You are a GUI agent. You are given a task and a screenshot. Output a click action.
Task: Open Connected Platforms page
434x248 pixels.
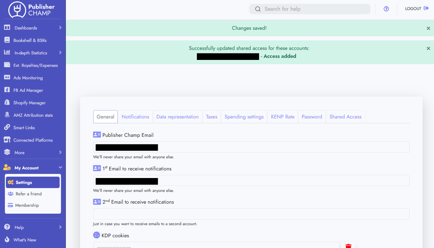click(x=33, y=140)
